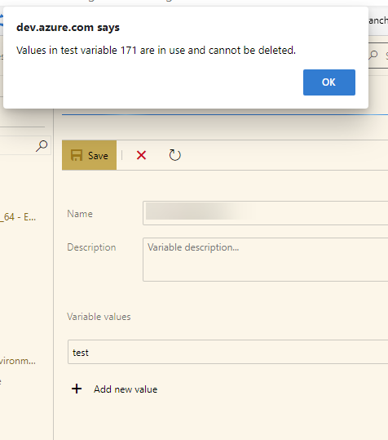Click the 'Name' label

click(x=80, y=214)
